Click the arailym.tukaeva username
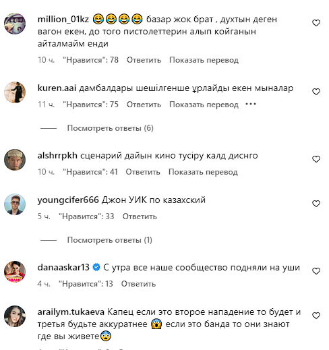This screenshot has width=329, height=350. click(x=71, y=312)
